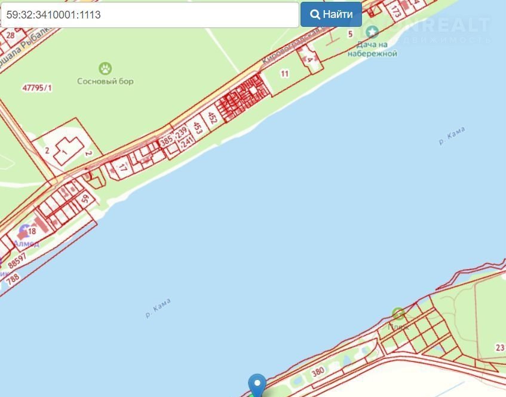The width and height of the screenshot is (506, 397).
Task: Select the green Пляж beach icon
Action: click(x=398, y=313)
